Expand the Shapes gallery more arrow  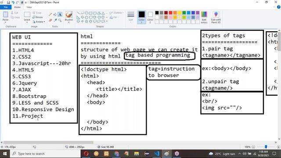pos(107,22)
